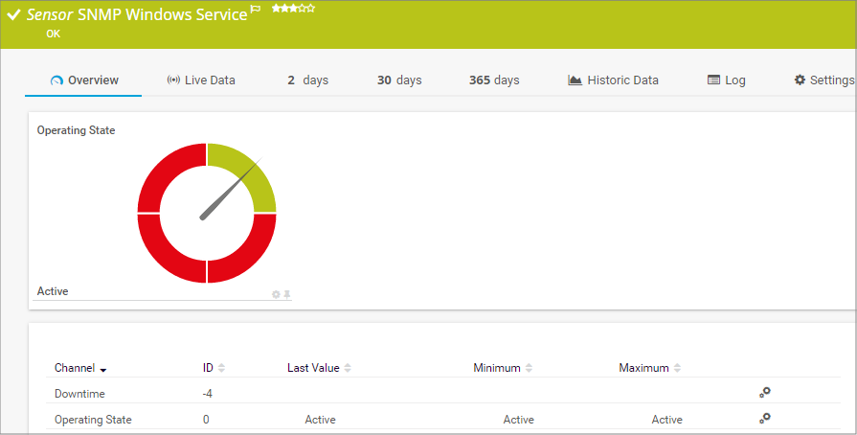Sort the table by Maximum column
This screenshot has height=435, width=857.
click(x=649, y=368)
